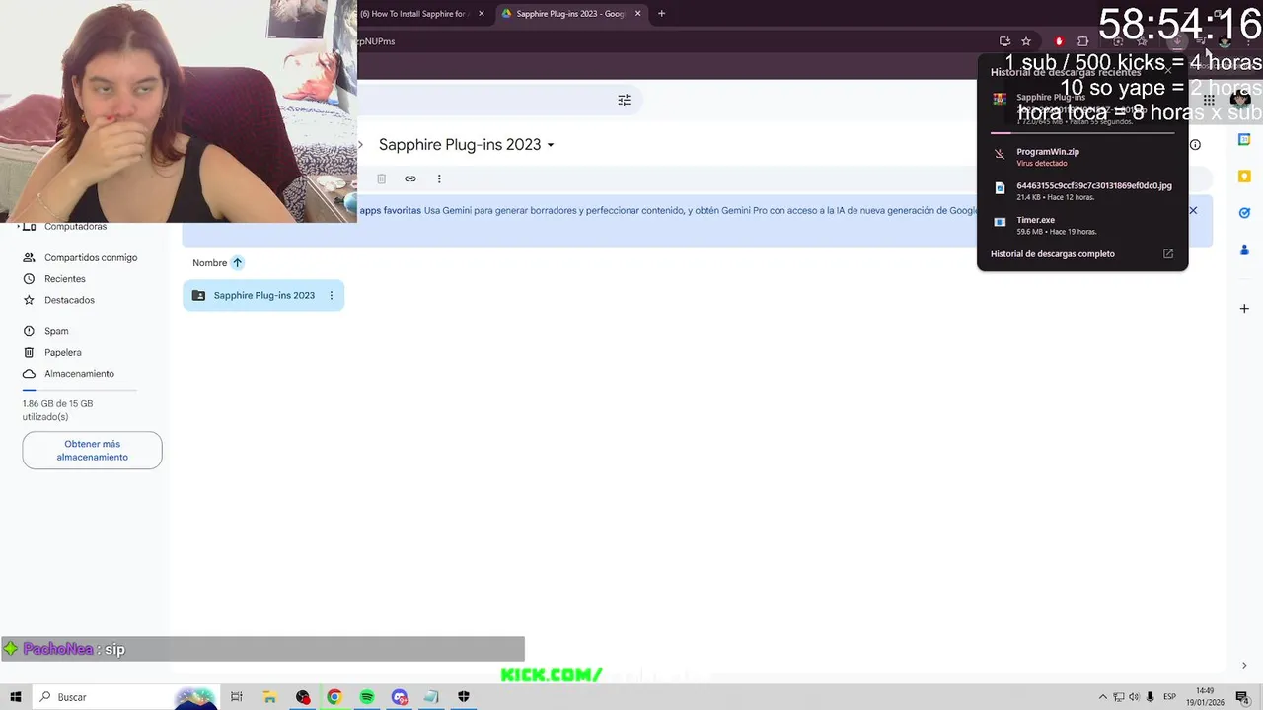Open Google Calendar in the side panel

[x=1244, y=140]
